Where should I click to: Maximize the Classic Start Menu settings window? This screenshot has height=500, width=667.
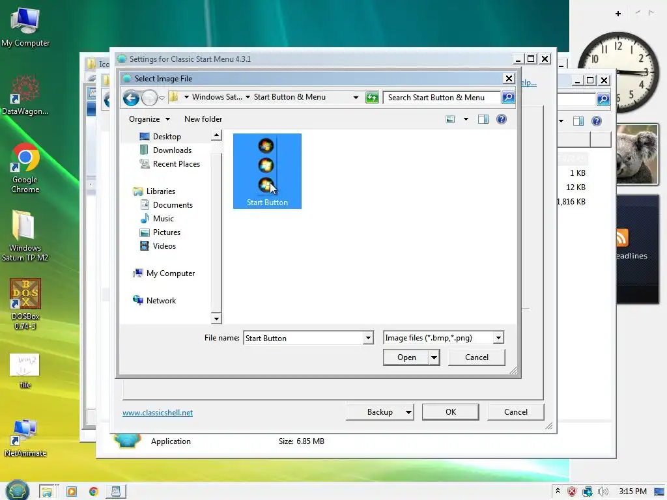coord(531,59)
